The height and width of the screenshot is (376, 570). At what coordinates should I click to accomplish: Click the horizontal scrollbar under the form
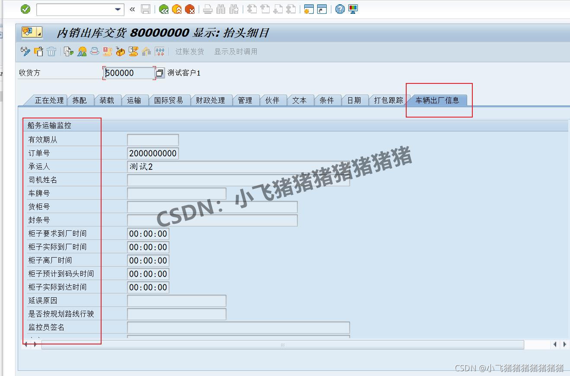tap(283, 345)
